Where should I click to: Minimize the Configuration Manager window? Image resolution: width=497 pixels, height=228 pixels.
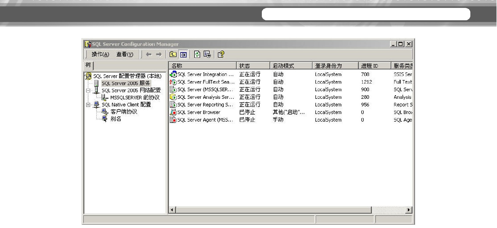coord(393,44)
